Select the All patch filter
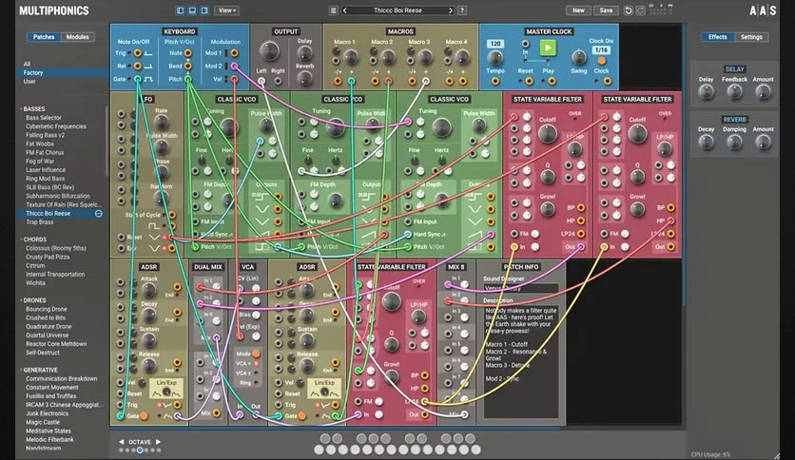This screenshot has width=795, height=460. point(27,64)
